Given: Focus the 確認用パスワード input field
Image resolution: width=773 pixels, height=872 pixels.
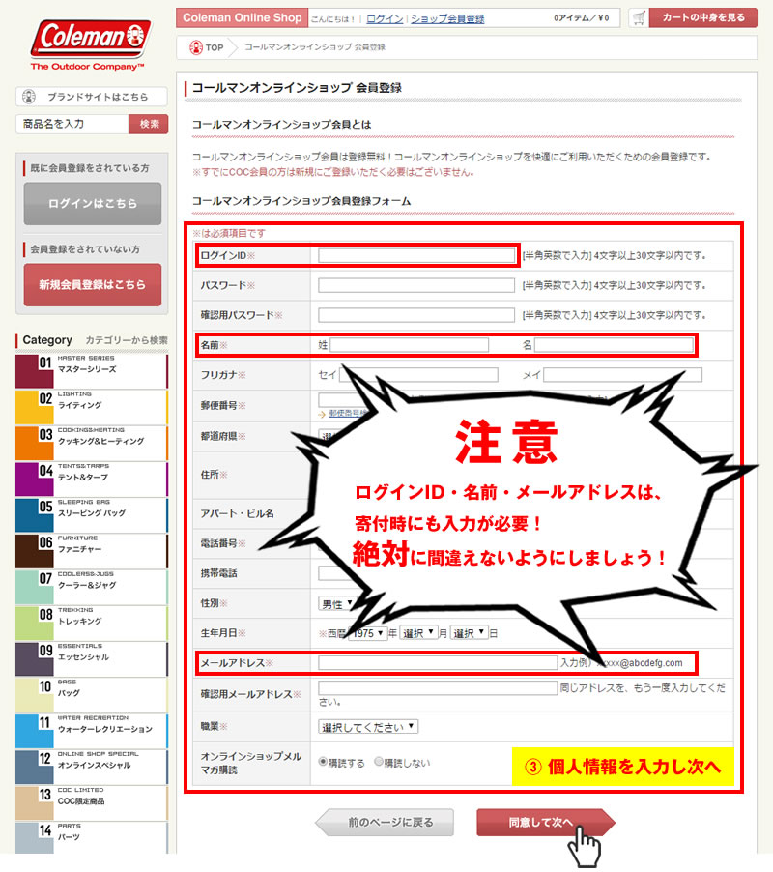Looking at the screenshot, I should pyautogui.click(x=416, y=315).
